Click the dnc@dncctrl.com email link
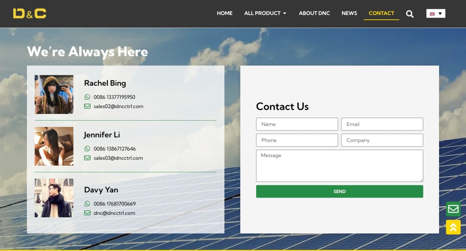The height and width of the screenshot is (251, 466). point(114,213)
